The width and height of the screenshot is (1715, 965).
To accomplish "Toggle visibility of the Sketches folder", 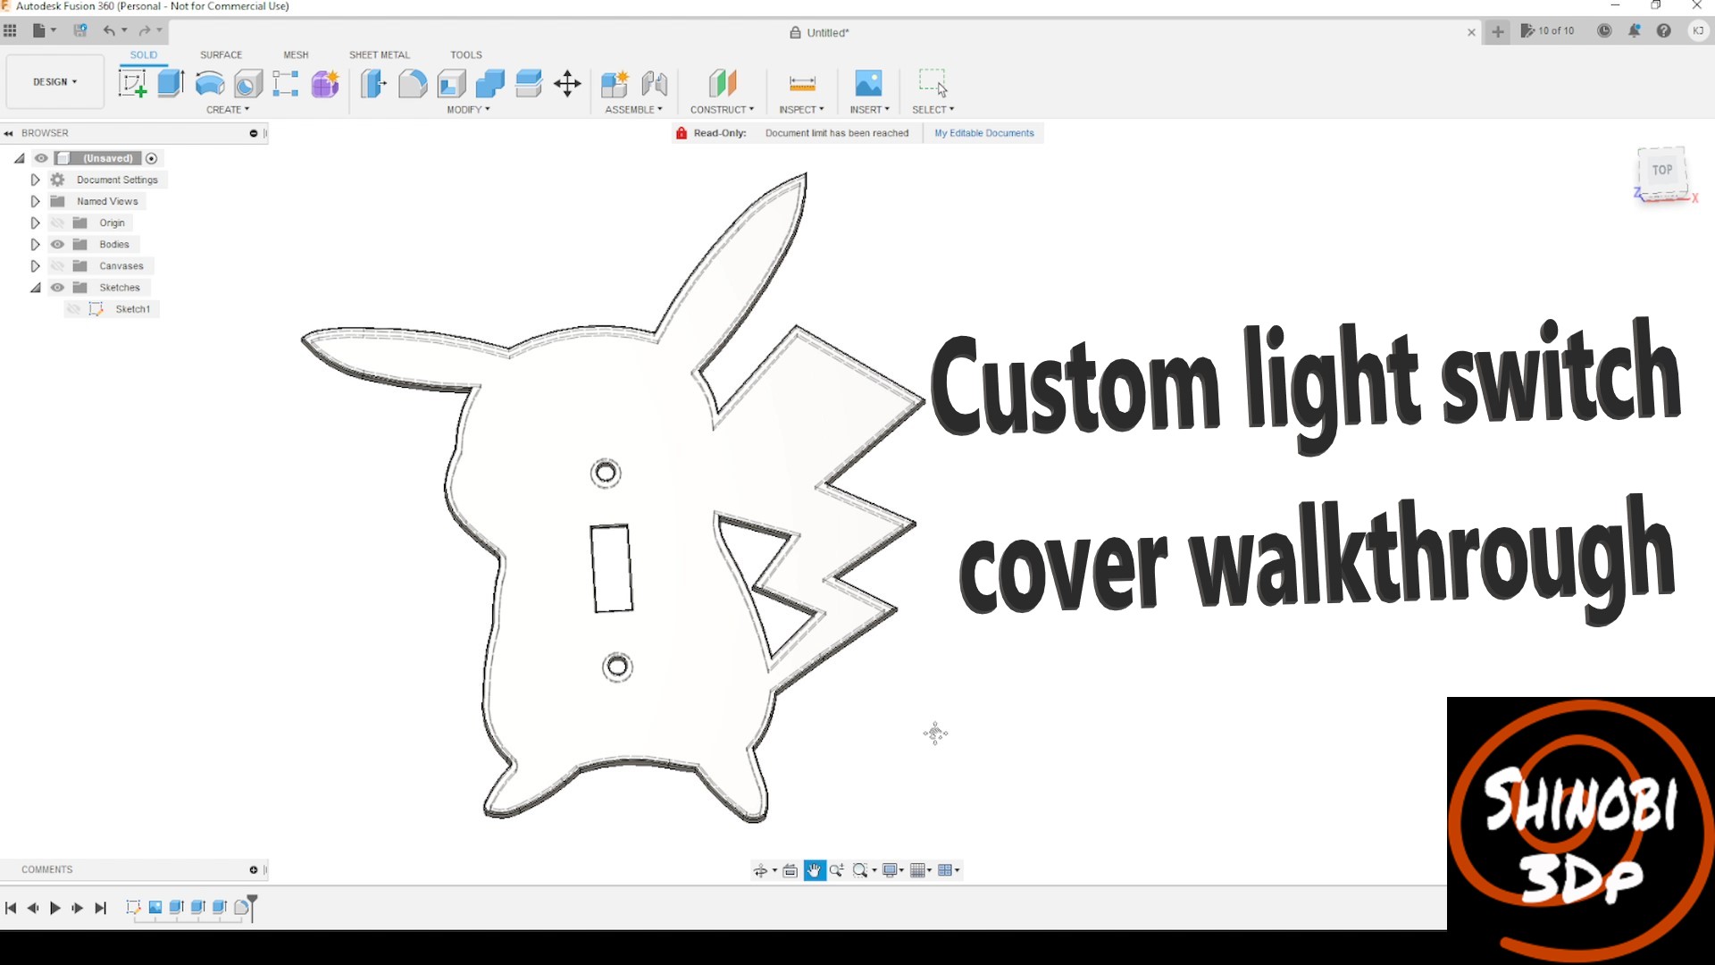I will click(57, 287).
